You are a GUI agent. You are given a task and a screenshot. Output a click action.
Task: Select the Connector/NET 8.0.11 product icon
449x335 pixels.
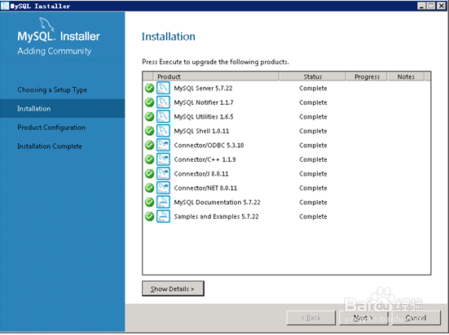pos(163,188)
